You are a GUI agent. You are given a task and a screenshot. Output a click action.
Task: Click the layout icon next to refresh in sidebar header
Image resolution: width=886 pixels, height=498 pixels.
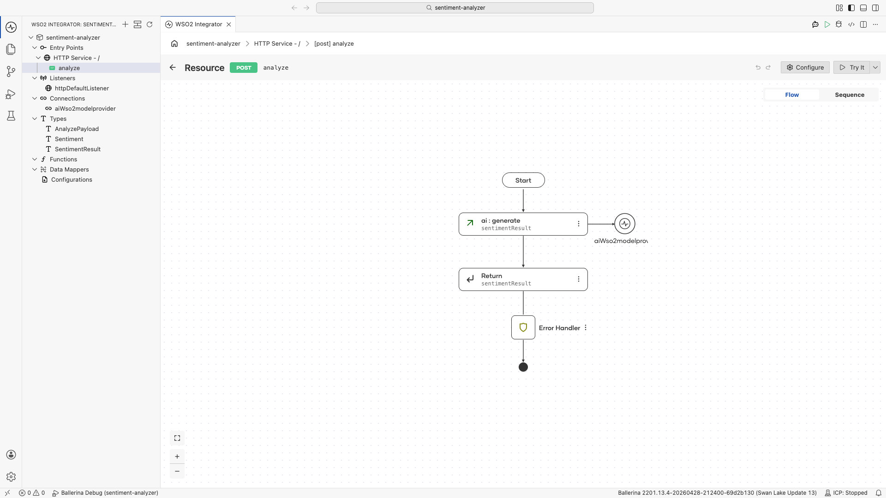(138, 24)
